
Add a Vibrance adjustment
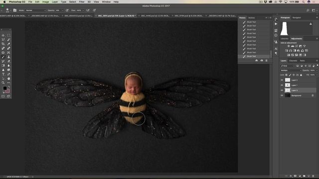click(305, 46)
